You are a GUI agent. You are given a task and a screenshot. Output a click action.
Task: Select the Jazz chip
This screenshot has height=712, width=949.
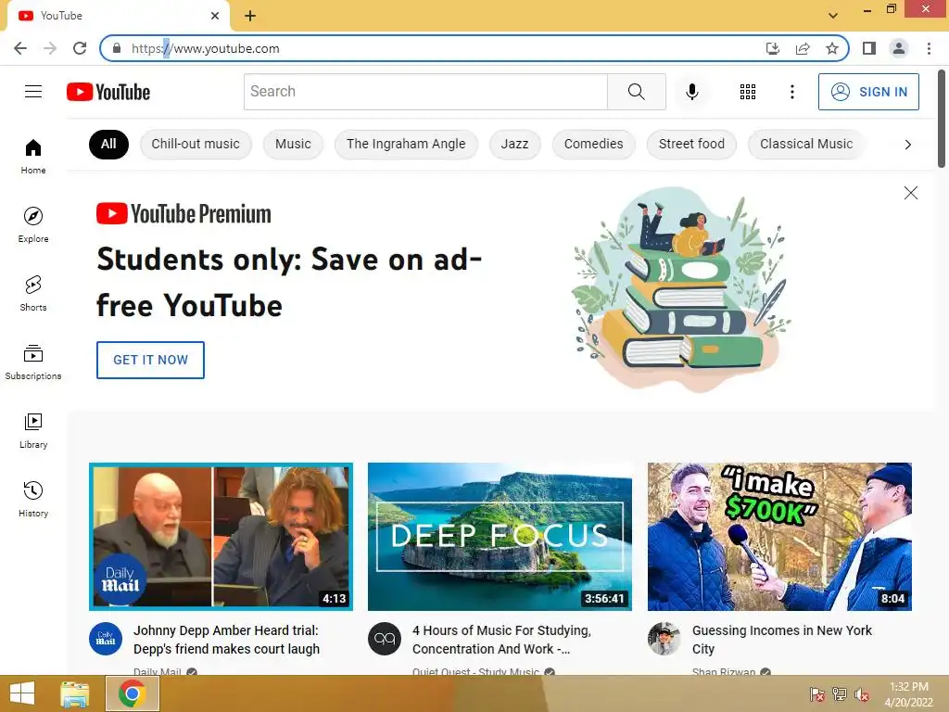pyautogui.click(x=514, y=145)
